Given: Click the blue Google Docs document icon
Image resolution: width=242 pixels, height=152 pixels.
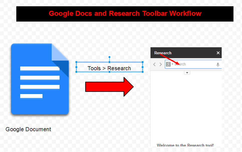Looking at the screenshot, I should coord(40,79).
